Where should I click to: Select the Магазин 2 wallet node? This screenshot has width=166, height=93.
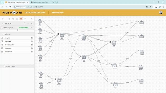[x=142, y=36]
